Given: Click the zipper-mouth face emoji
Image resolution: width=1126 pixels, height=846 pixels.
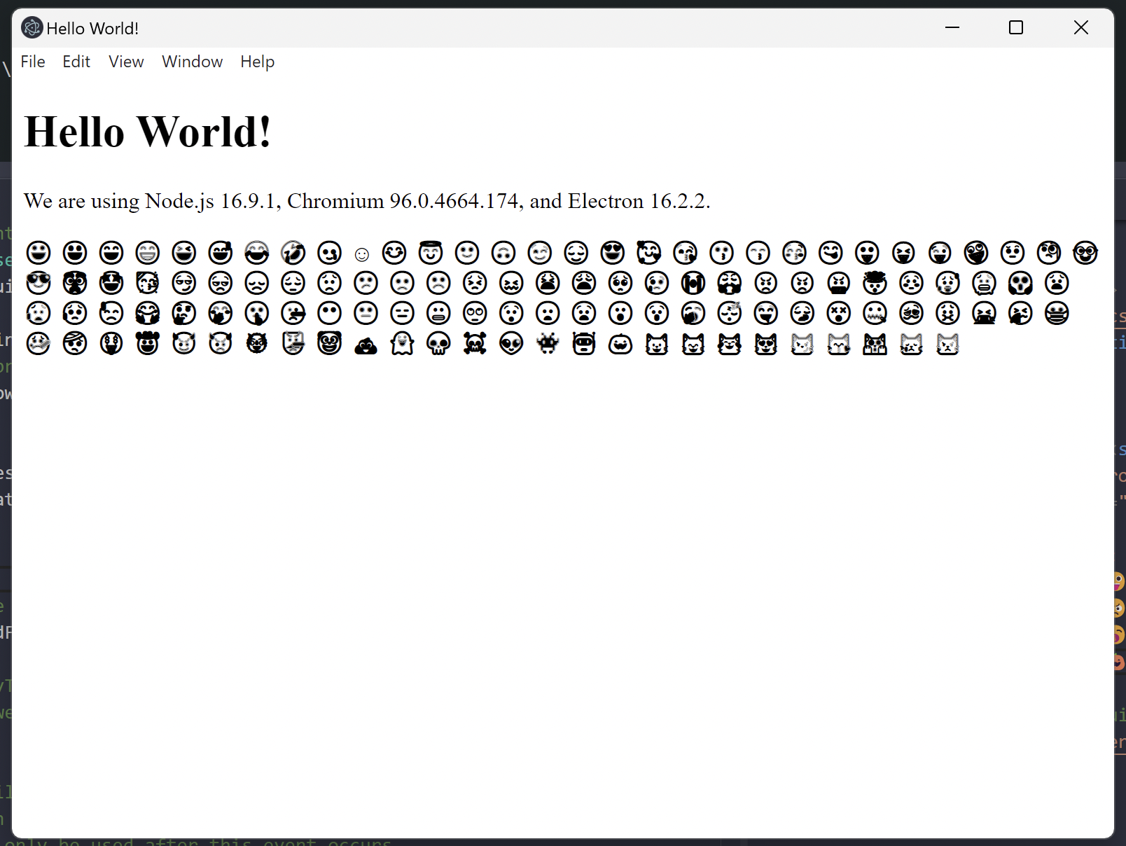Looking at the screenshot, I should point(875,313).
